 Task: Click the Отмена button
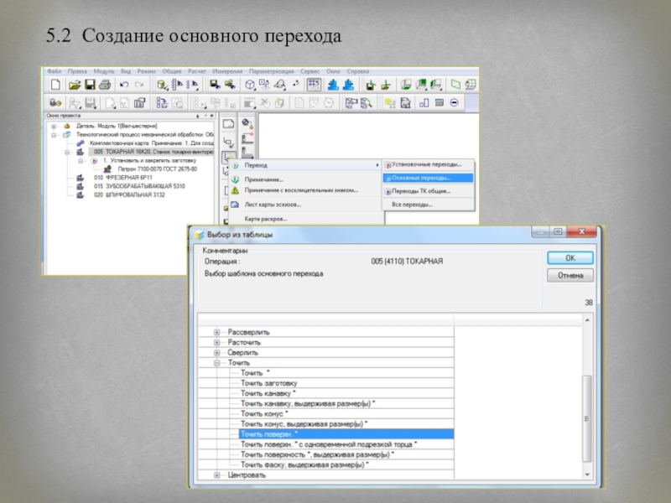pyautogui.click(x=570, y=276)
